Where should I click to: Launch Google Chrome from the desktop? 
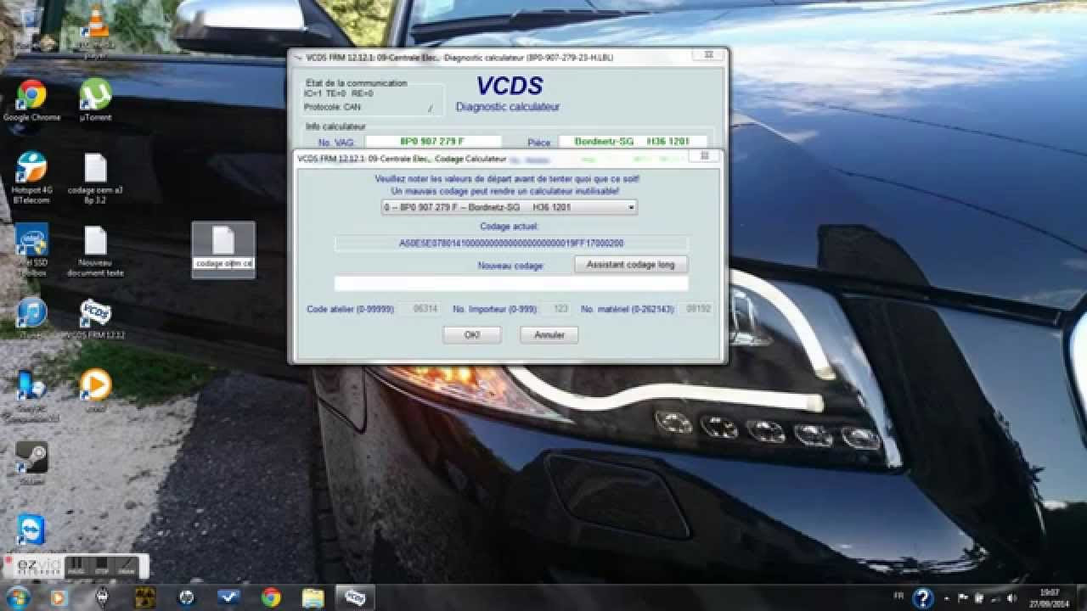(31, 101)
